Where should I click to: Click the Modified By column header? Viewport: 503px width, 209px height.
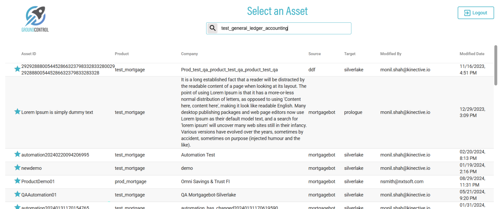point(391,54)
